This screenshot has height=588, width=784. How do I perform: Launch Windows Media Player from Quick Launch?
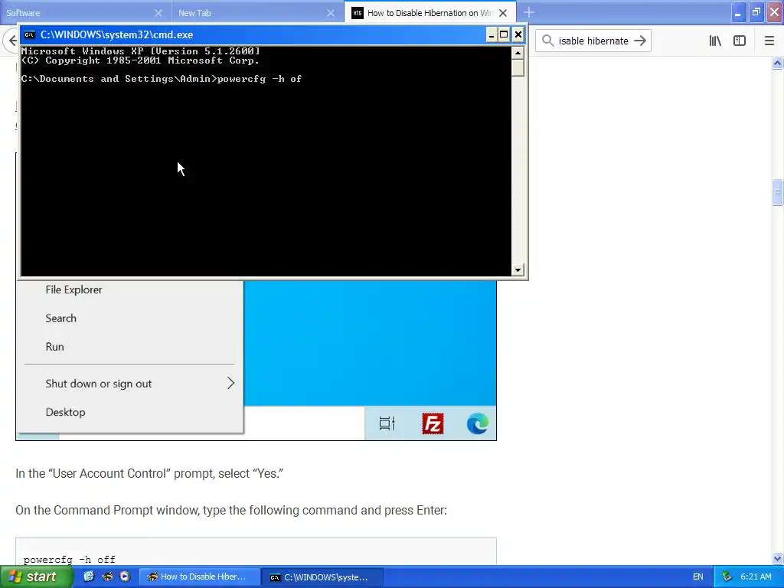click(125, 577)
